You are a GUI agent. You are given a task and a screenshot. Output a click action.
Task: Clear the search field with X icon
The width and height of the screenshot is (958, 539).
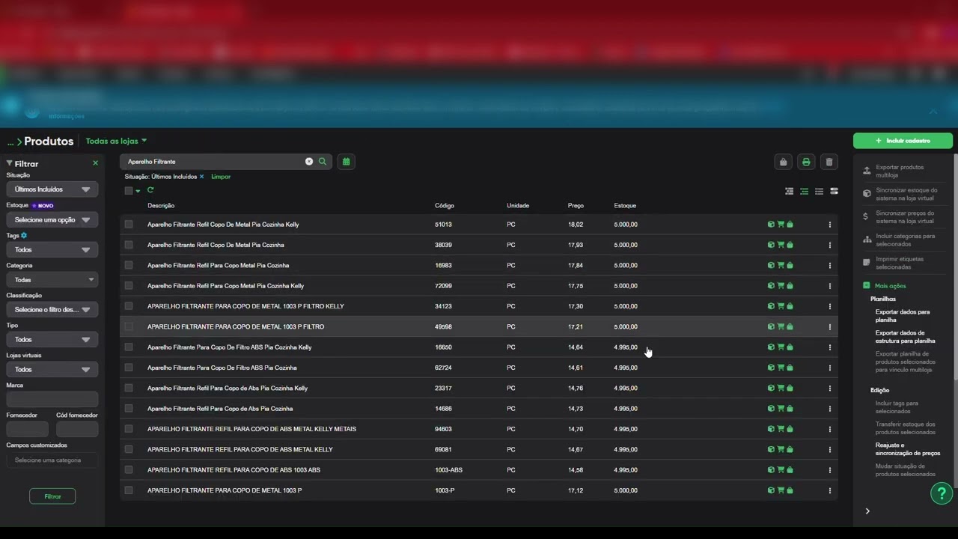[309, 162]
